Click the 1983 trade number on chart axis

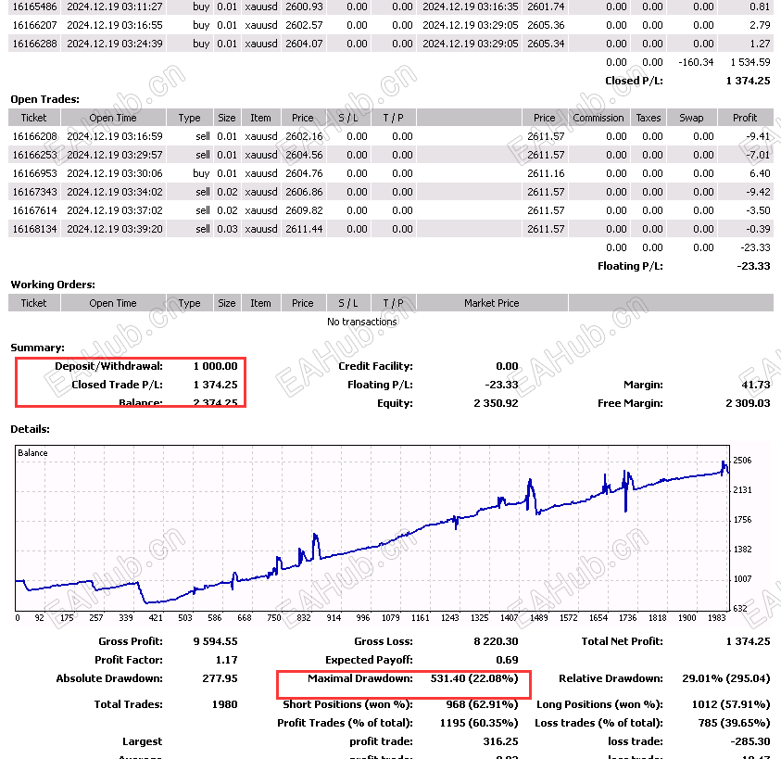(x=717, y=617)
